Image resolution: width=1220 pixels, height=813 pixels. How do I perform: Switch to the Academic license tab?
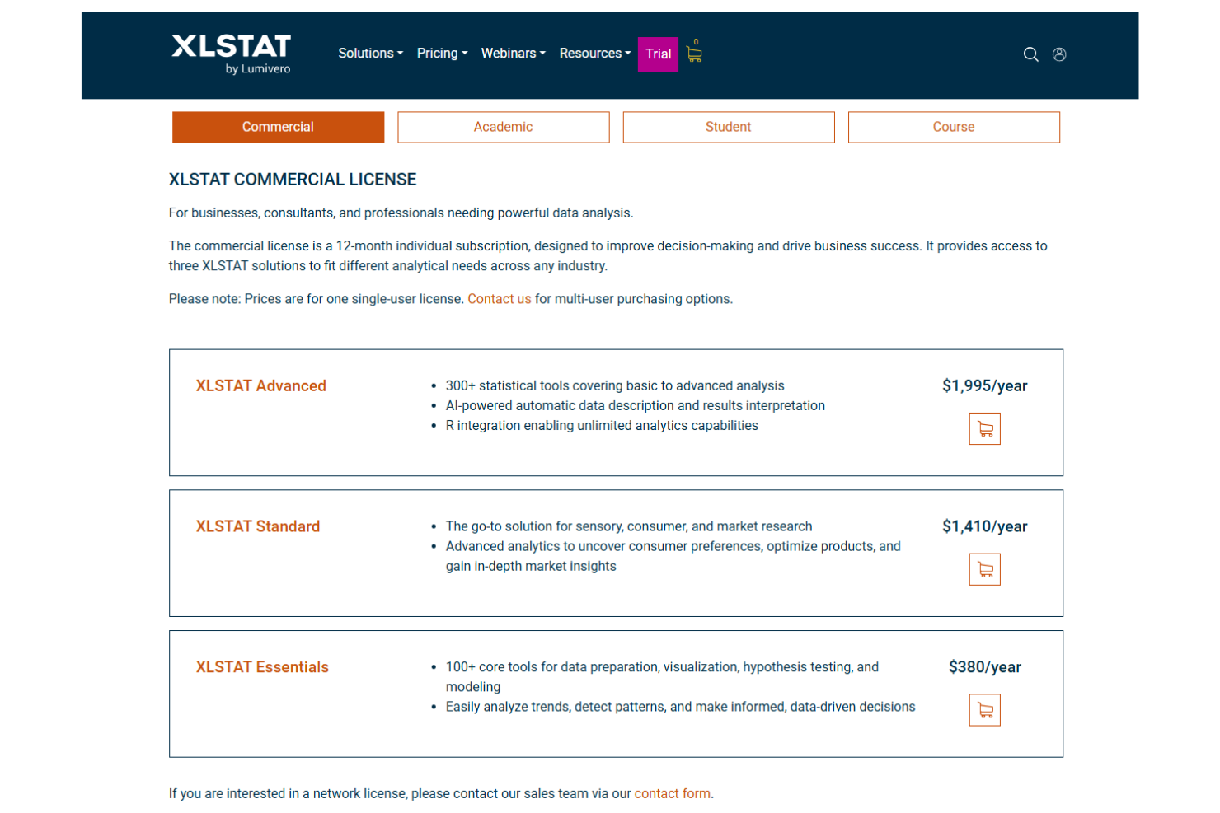[x=503, y=127]
